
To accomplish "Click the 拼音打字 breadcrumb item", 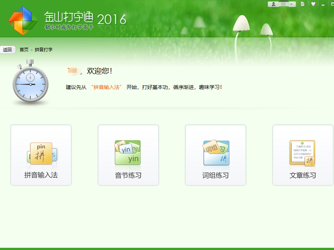I will click(44, 50).
